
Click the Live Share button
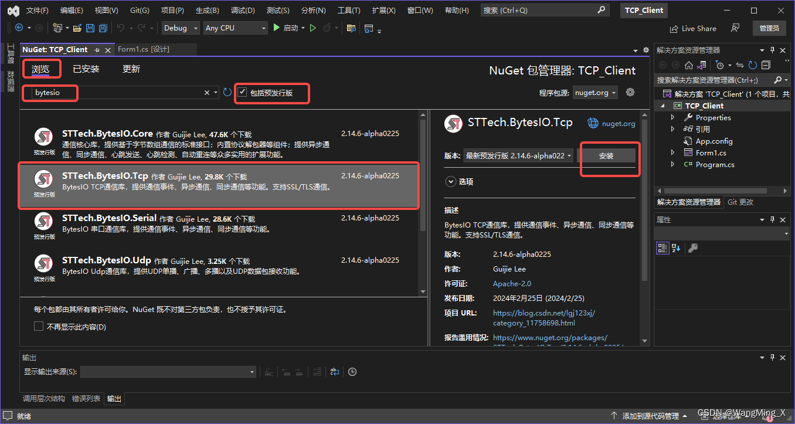693,28
